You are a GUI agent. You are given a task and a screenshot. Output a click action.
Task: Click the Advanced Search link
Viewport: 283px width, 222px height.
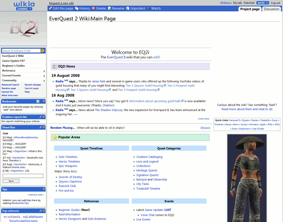click(10, 85)
